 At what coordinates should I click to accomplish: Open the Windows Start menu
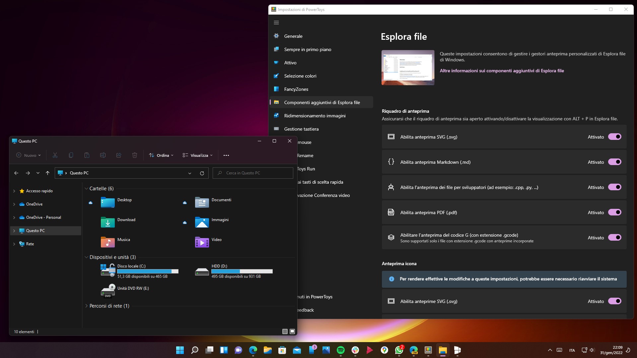tap(180, 350)
